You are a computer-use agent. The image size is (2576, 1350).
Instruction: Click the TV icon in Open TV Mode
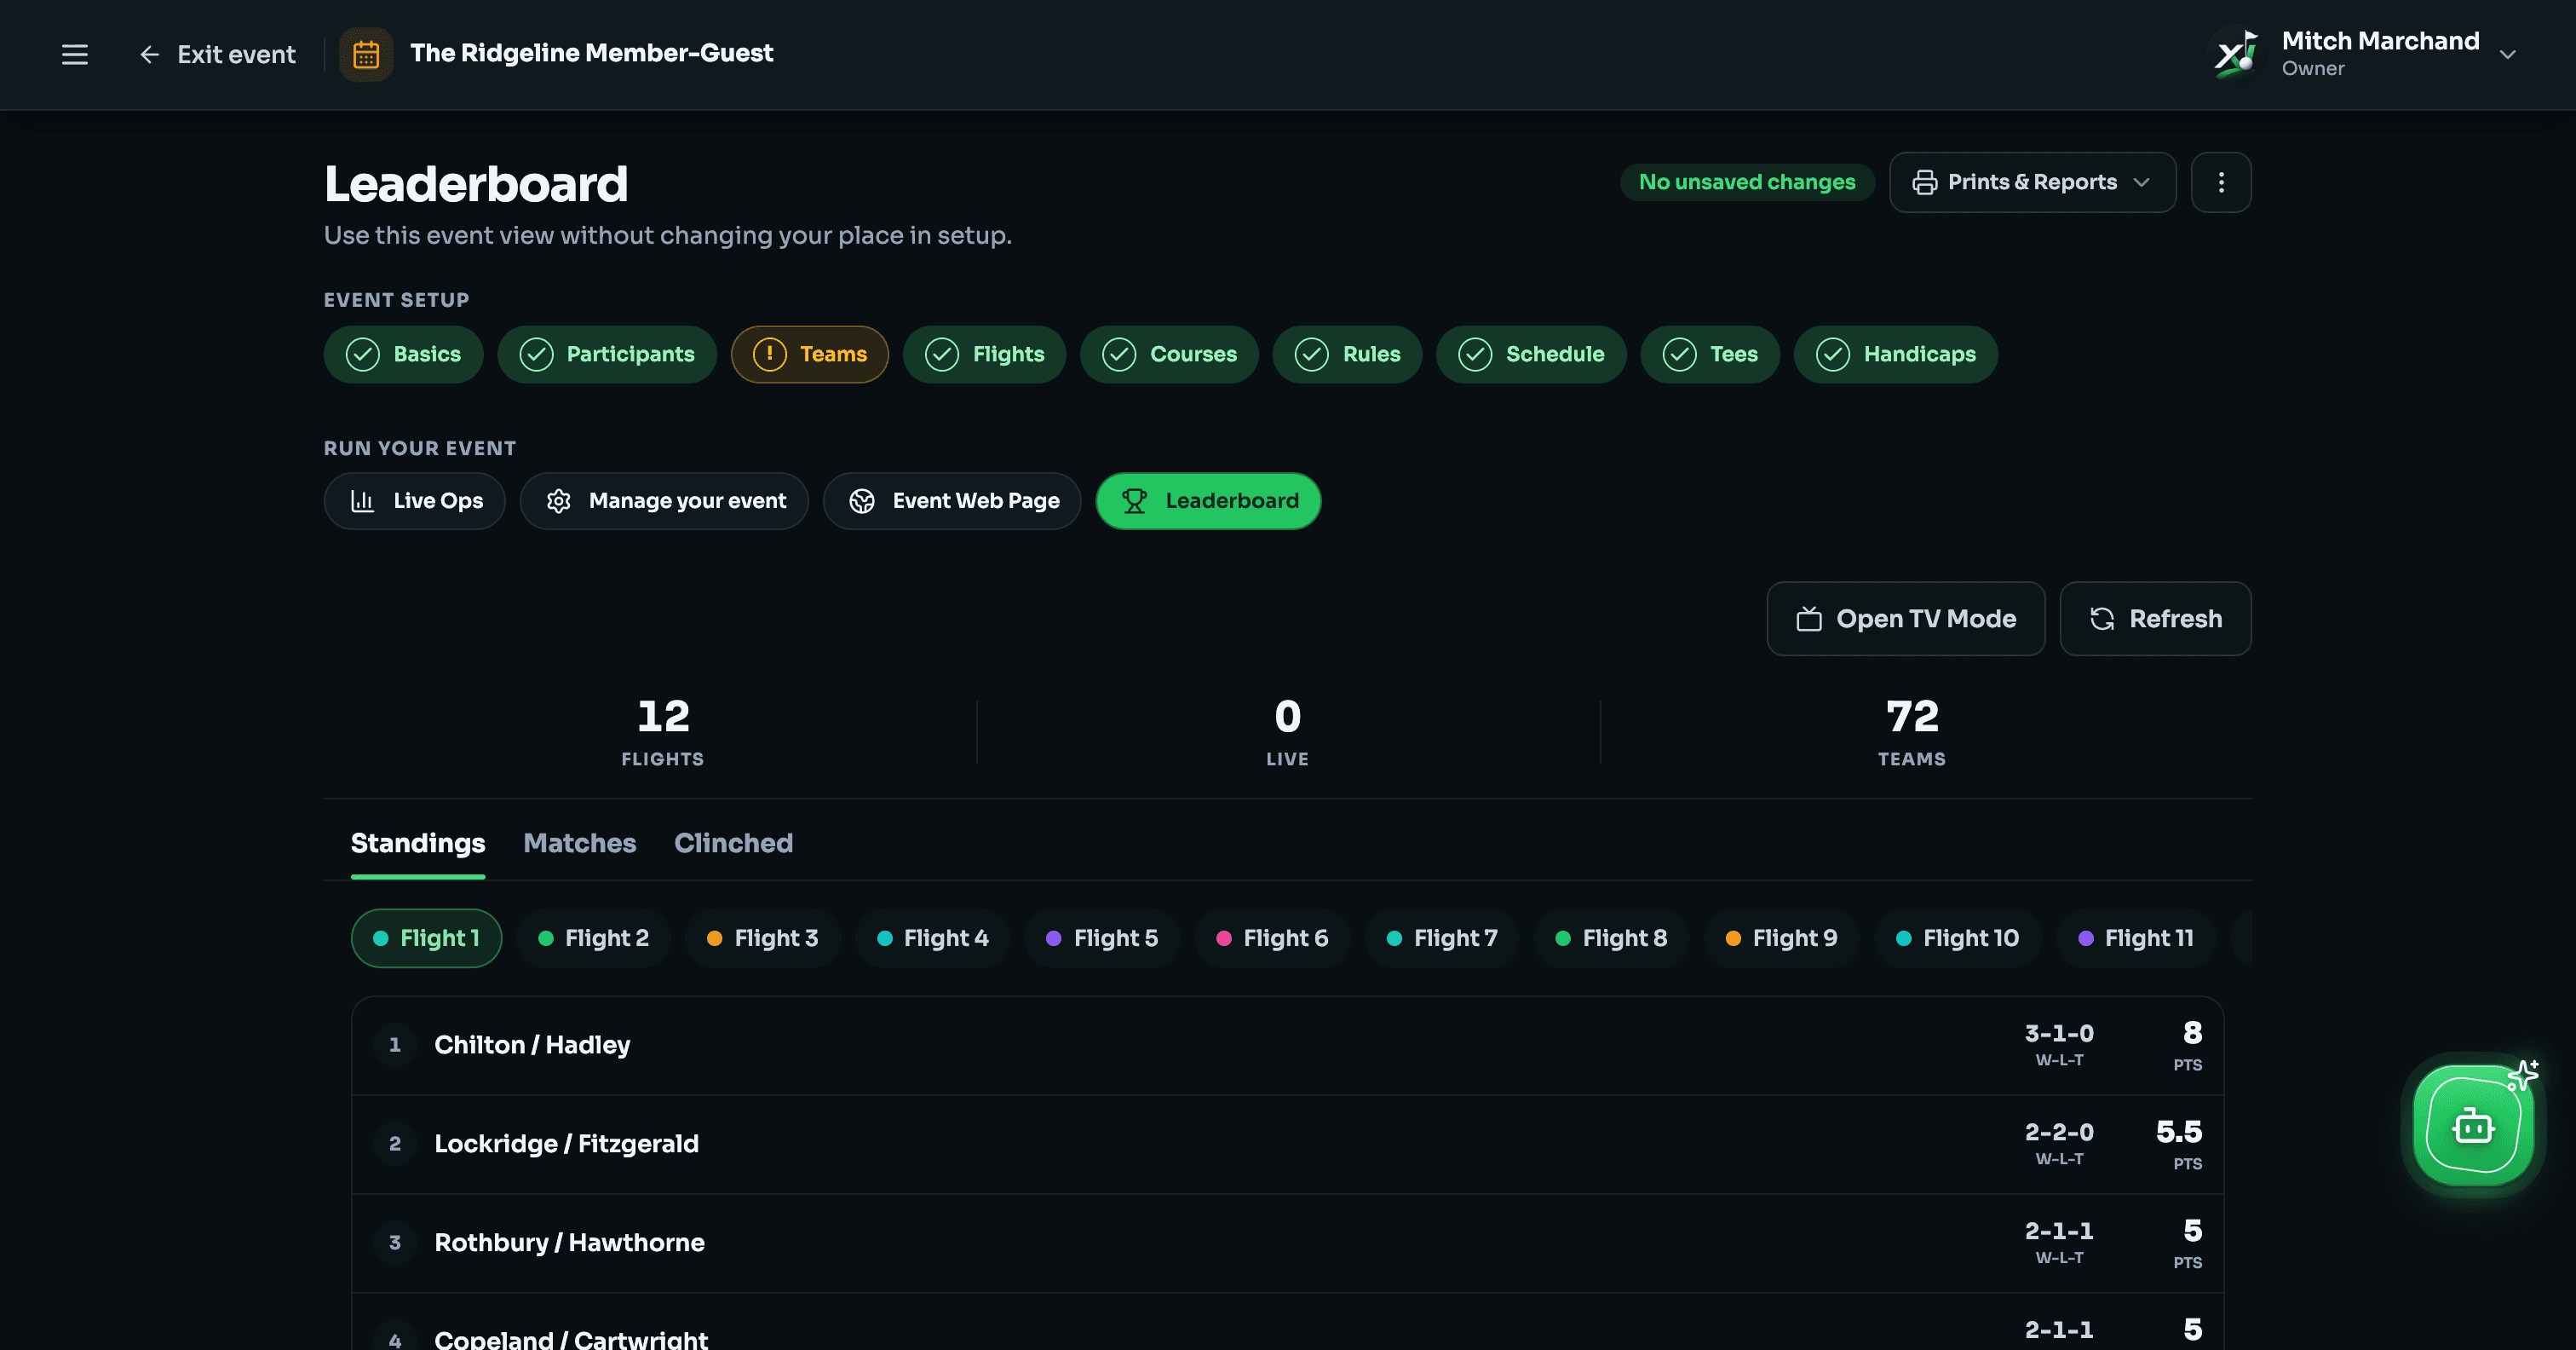tap(1809, 620)
